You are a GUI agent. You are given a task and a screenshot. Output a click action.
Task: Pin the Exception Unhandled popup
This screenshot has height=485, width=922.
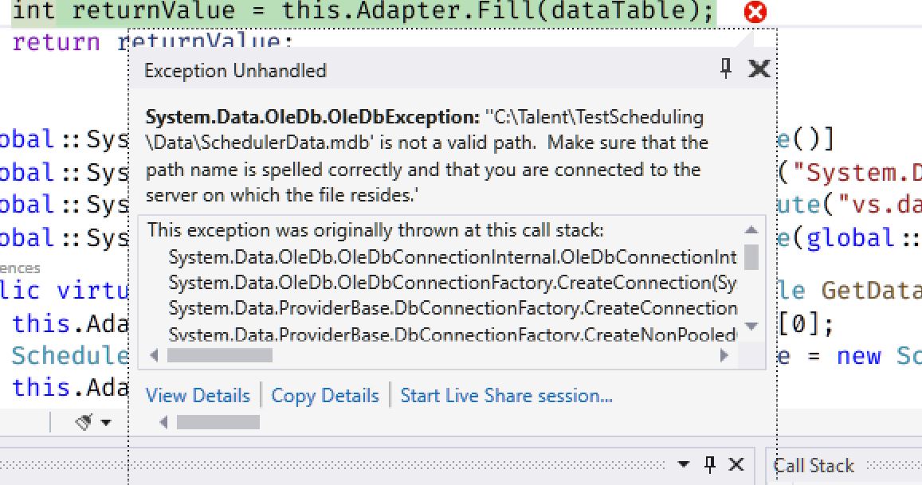click(x=725, y=69)
